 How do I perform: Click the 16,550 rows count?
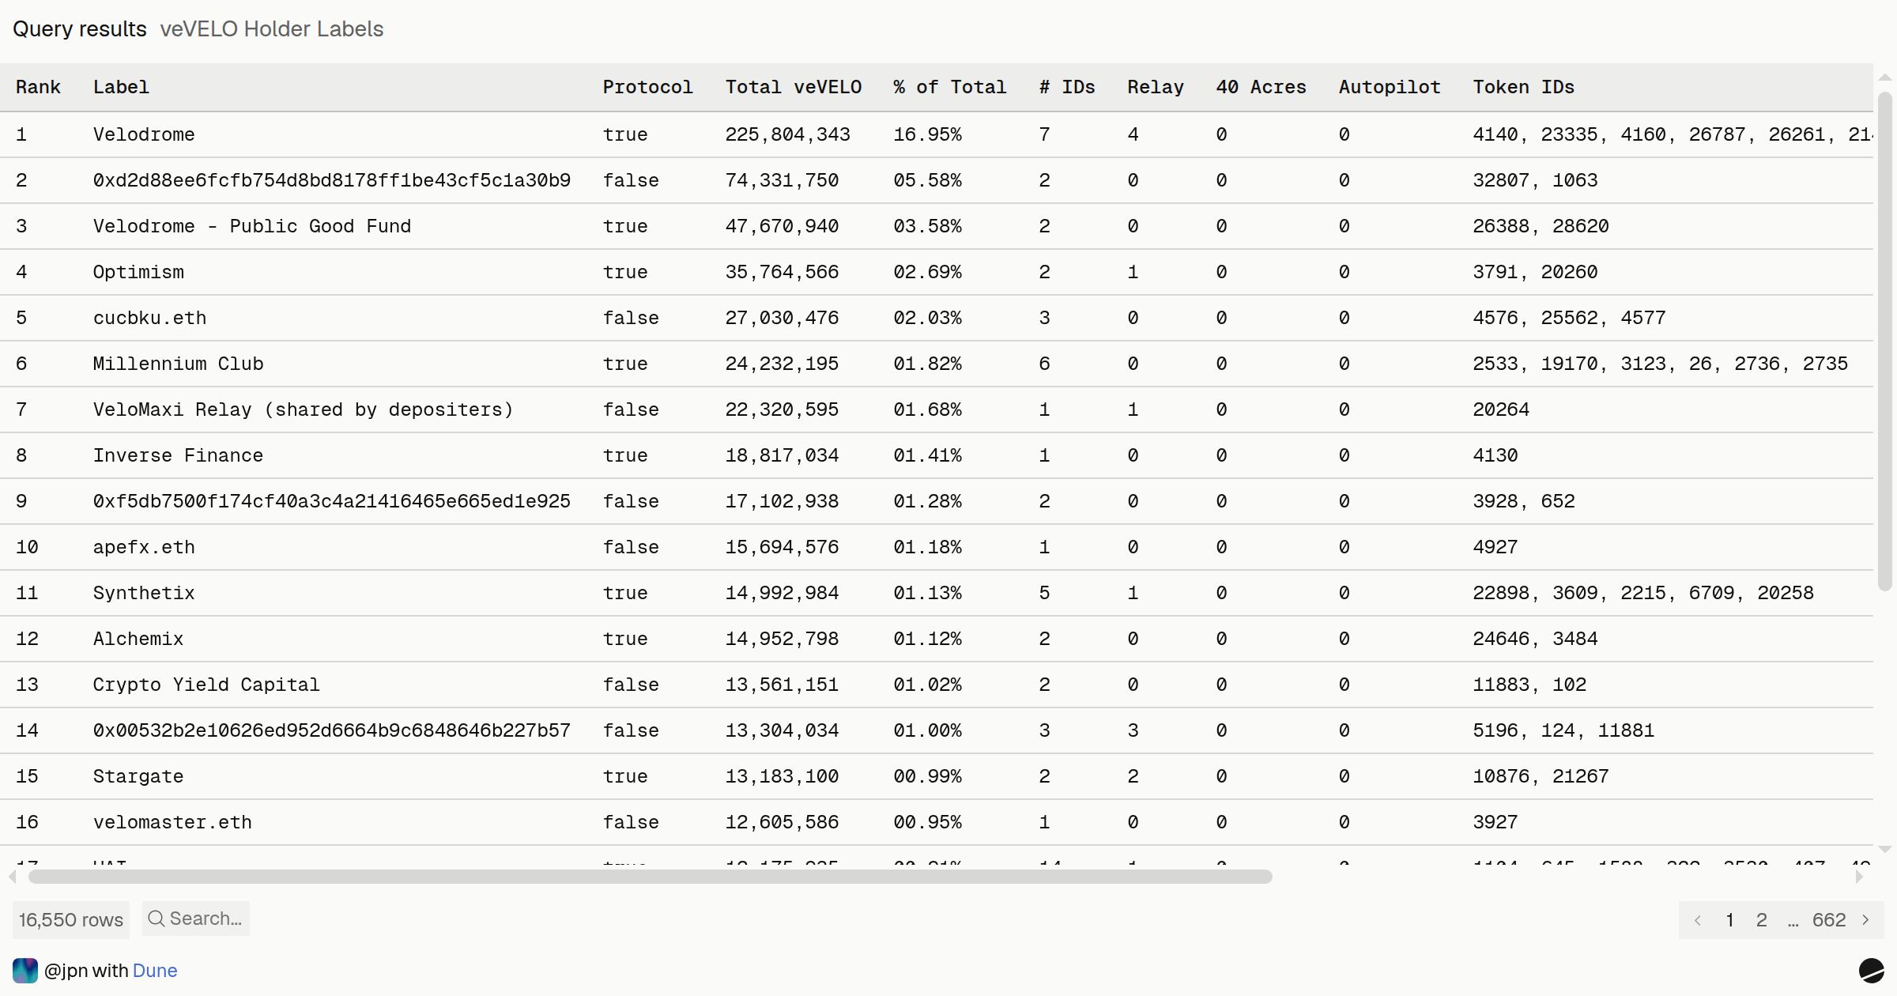pyautogui.click(x=71, y=920)
